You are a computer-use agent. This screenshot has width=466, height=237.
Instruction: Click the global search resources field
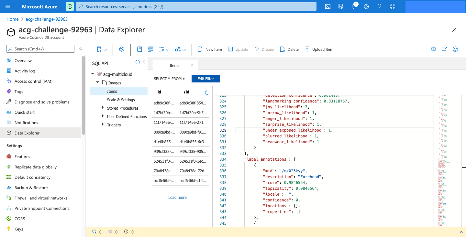(196, 6)
